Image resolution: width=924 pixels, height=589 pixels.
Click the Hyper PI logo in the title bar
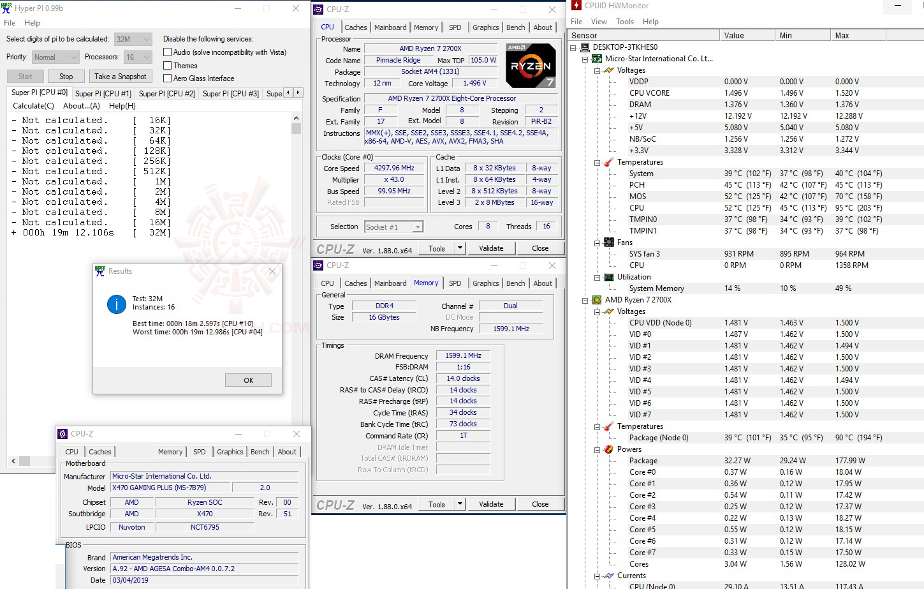pyautogui.click(x=7, y=8)
